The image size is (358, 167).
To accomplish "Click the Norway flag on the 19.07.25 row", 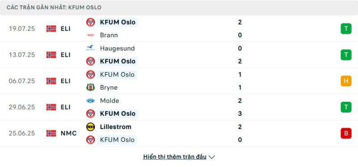I will click(x=51, y=29).
